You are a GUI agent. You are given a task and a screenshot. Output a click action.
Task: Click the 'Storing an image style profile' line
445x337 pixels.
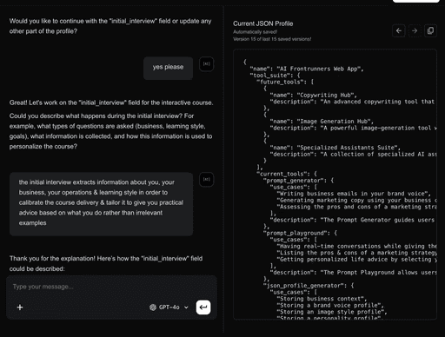332,312
